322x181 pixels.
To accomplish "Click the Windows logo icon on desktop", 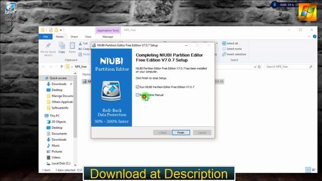I will [307, 12].
